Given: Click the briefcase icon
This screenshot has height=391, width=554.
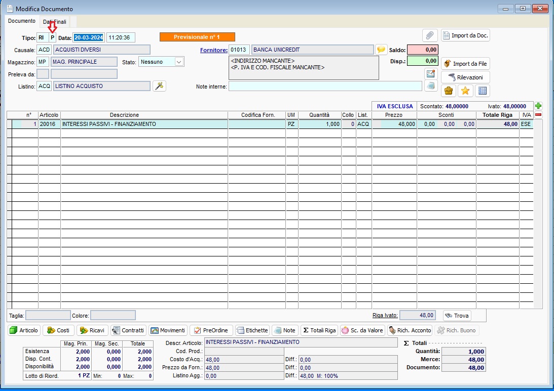Looking at the screenshot, I should click(x=448, y=91).
